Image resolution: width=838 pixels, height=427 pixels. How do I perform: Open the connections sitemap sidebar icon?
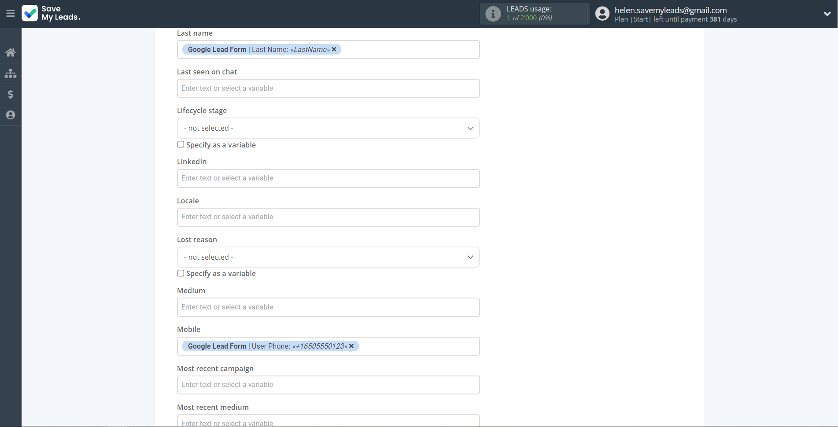[11, 73]
